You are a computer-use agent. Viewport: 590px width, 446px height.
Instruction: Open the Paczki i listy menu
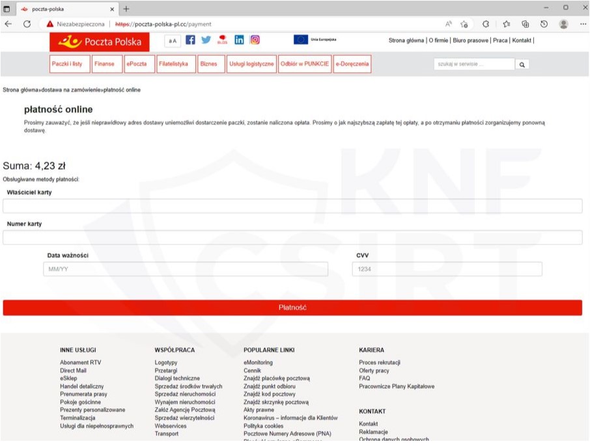(67, 64)
